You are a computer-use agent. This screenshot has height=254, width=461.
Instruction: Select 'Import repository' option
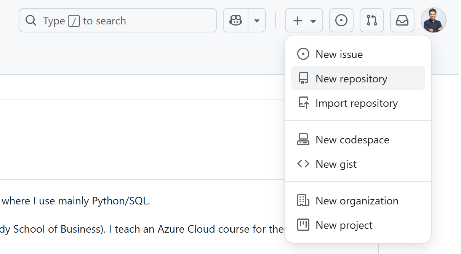[357, 103]
